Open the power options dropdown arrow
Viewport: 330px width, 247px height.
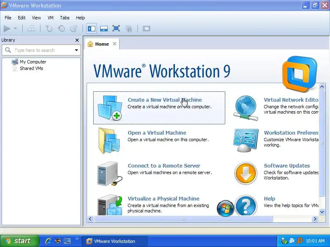tap(15, 28)
